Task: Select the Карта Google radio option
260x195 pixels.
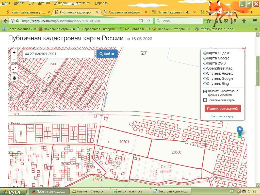Action: point(205,58)
